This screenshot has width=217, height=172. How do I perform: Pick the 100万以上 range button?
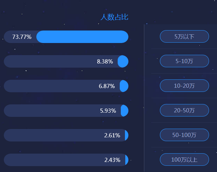[184, 160]
